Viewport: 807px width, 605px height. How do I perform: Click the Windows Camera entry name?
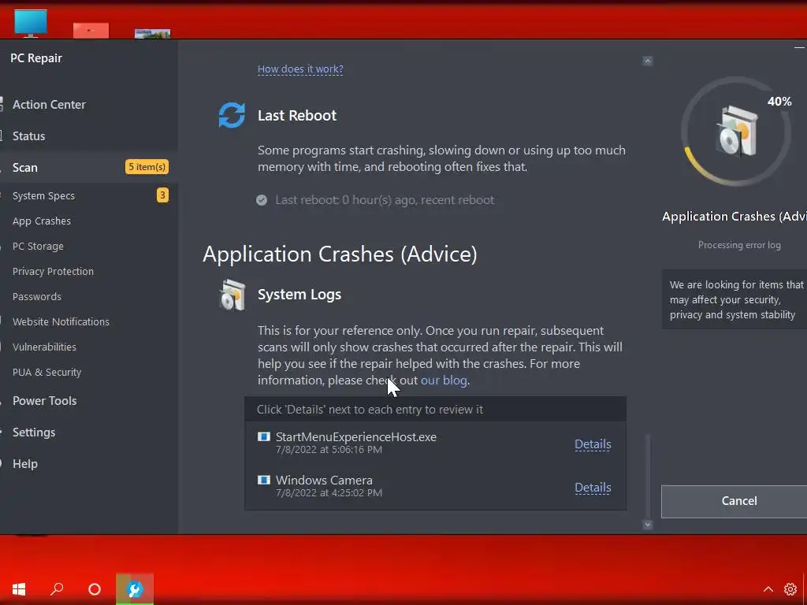click(x=324, y=480)
